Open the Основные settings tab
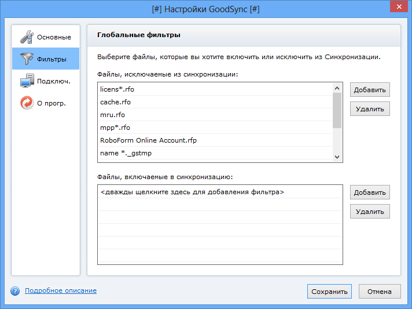The width and height of the screenshot is (412, 309). [46, 37]
